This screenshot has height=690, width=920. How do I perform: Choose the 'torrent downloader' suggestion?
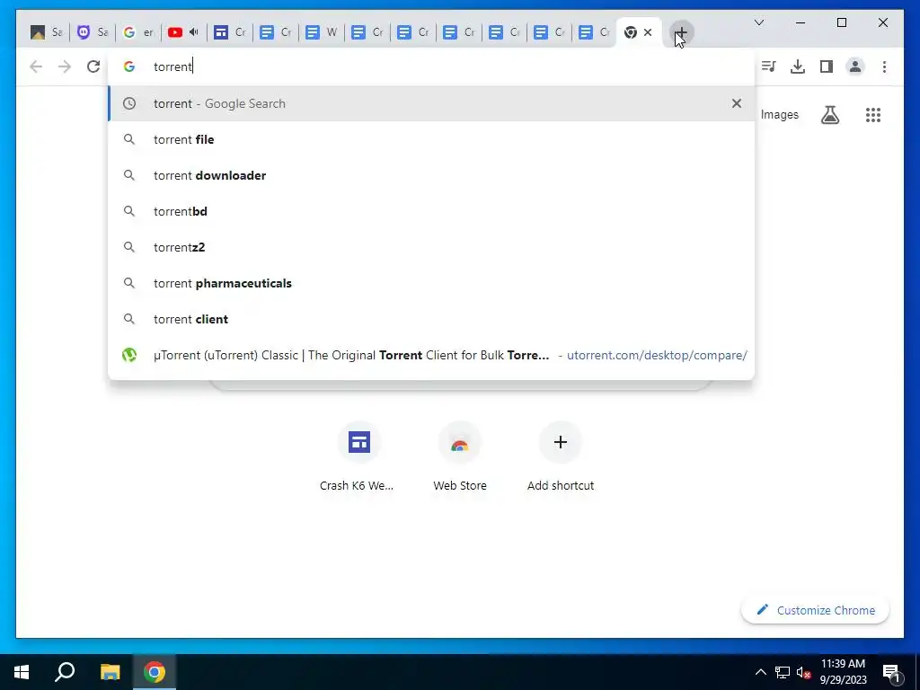pos(431,175)
